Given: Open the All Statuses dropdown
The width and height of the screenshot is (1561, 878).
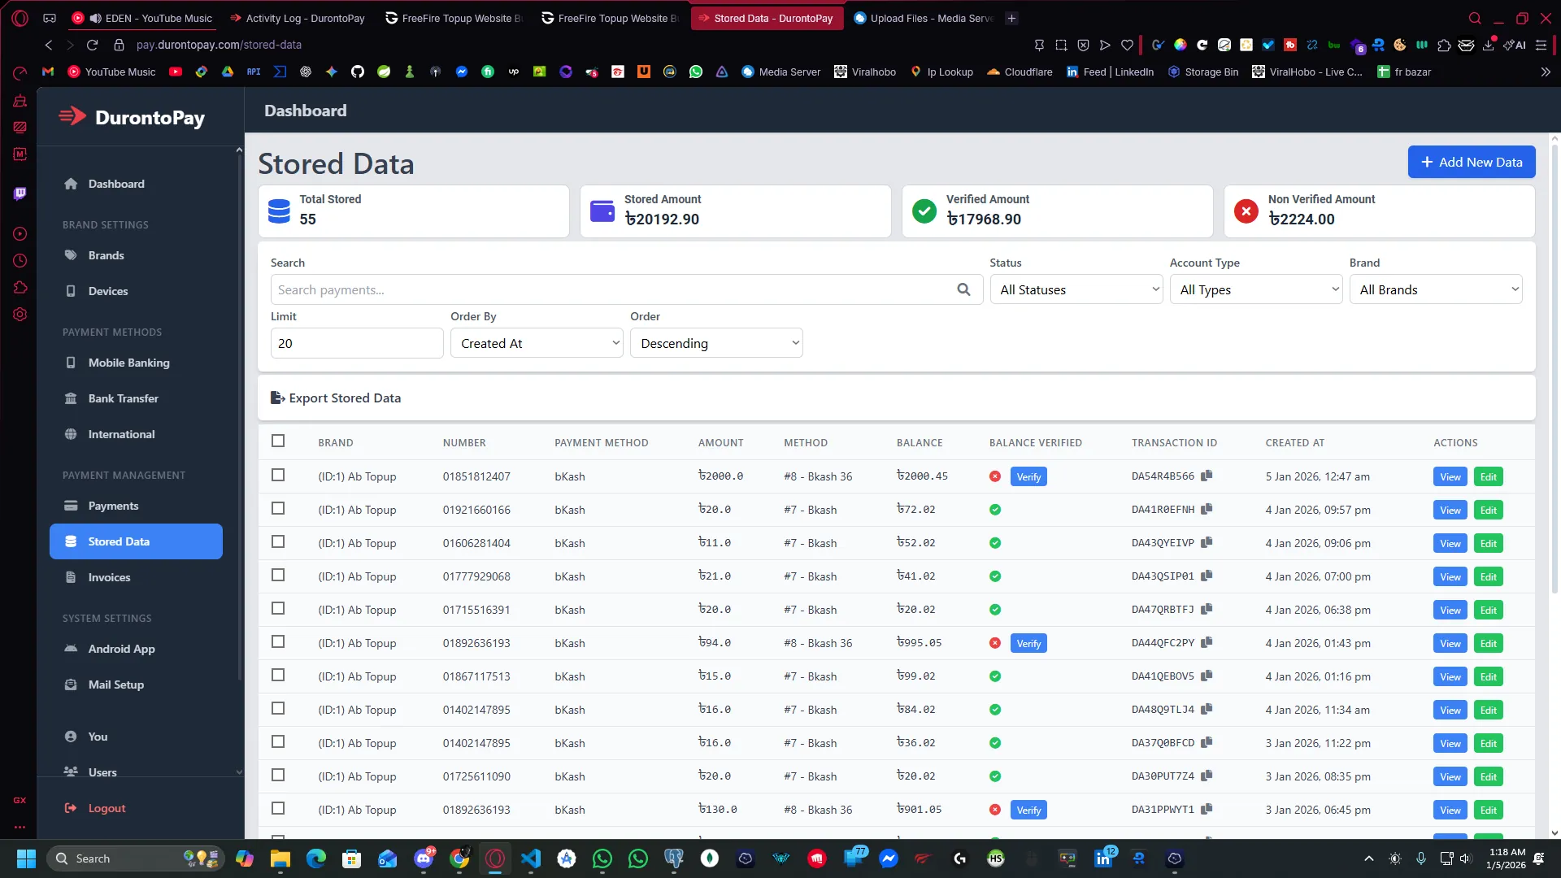Looking at the screenshot, I should [1076, 289].
